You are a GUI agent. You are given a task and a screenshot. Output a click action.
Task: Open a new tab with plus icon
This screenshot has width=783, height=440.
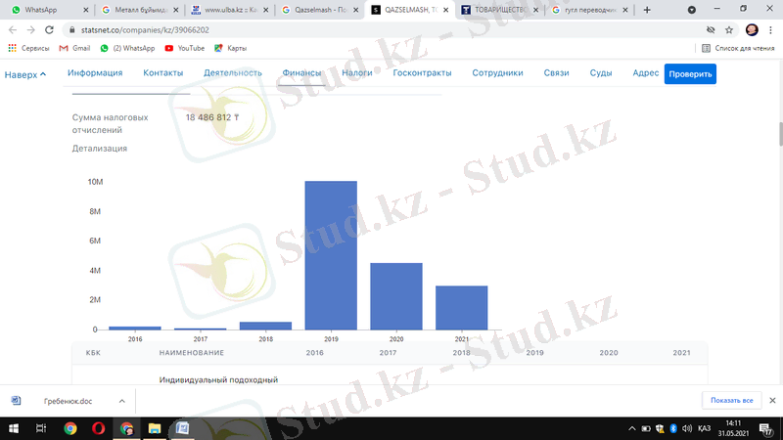[x=647, y=10]
